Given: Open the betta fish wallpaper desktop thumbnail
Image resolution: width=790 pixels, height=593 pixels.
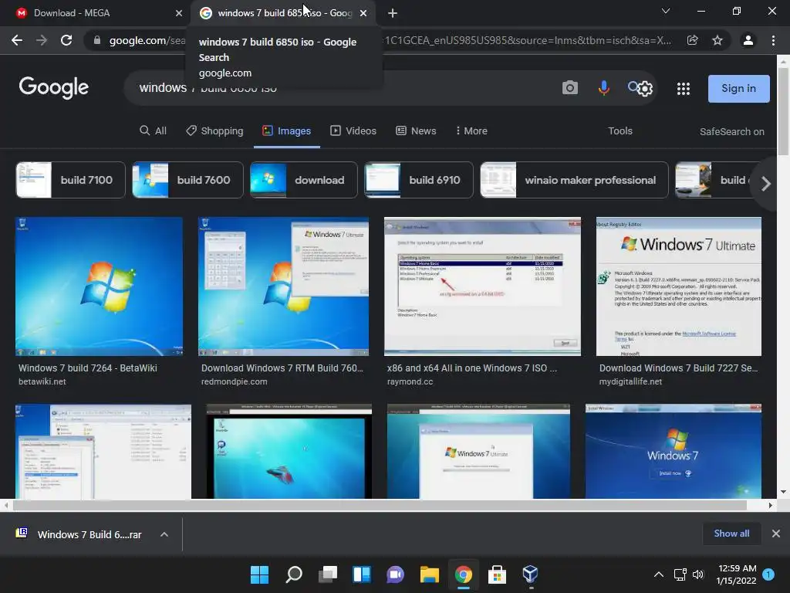Looking at the screenshot, I should pos(289,451).
